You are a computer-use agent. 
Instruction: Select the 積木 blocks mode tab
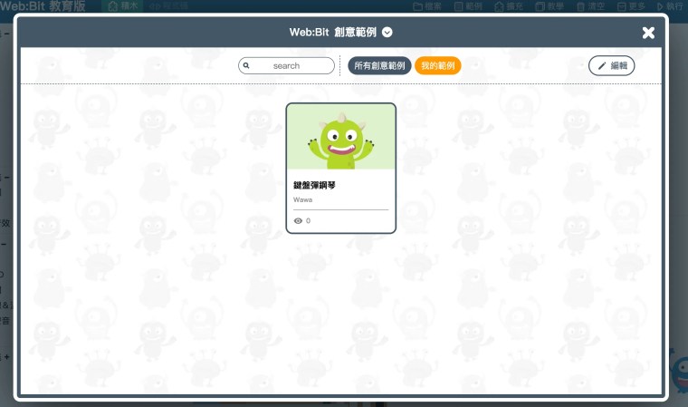coord(123,6)
